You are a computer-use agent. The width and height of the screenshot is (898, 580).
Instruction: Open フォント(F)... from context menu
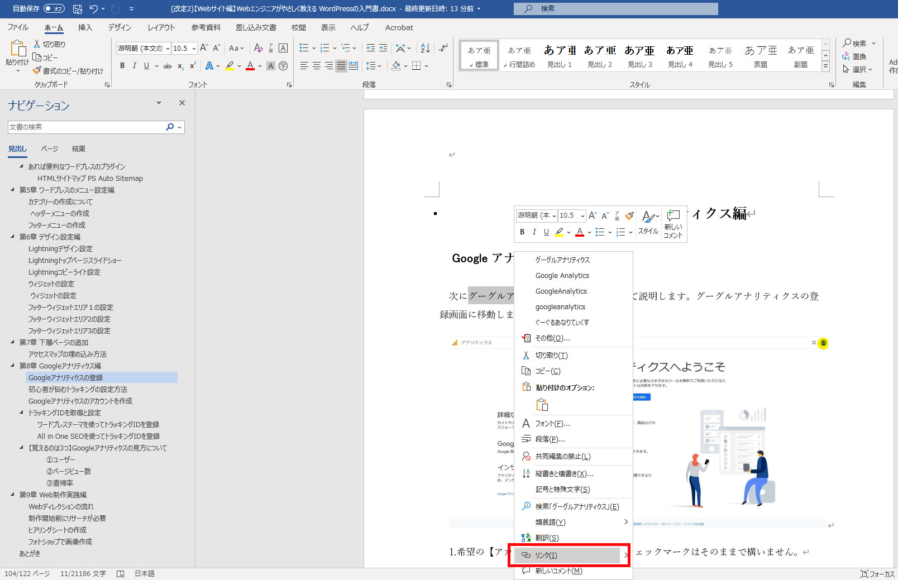click(x=573, y=423)
